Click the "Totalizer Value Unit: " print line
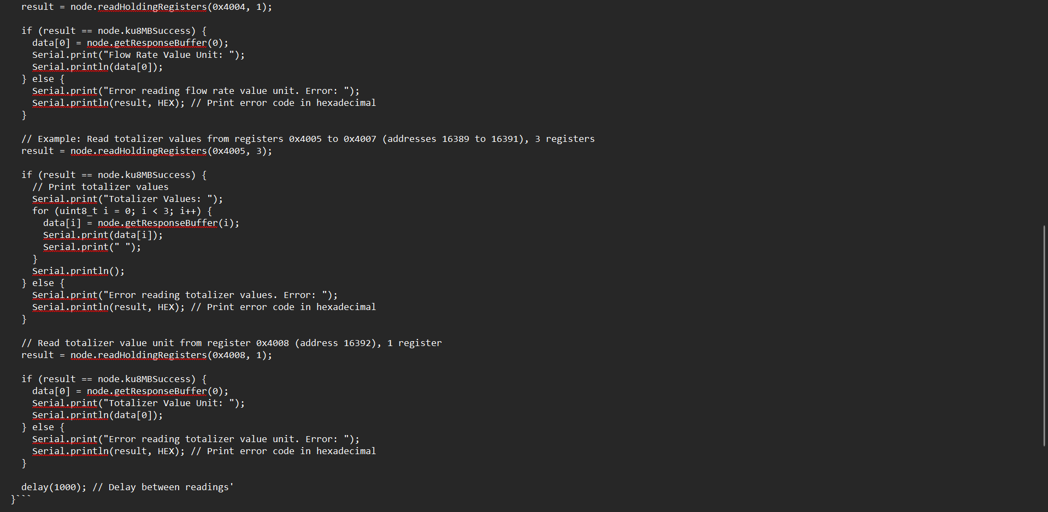This screenshot has width=1048, height=512. (138, 403)
